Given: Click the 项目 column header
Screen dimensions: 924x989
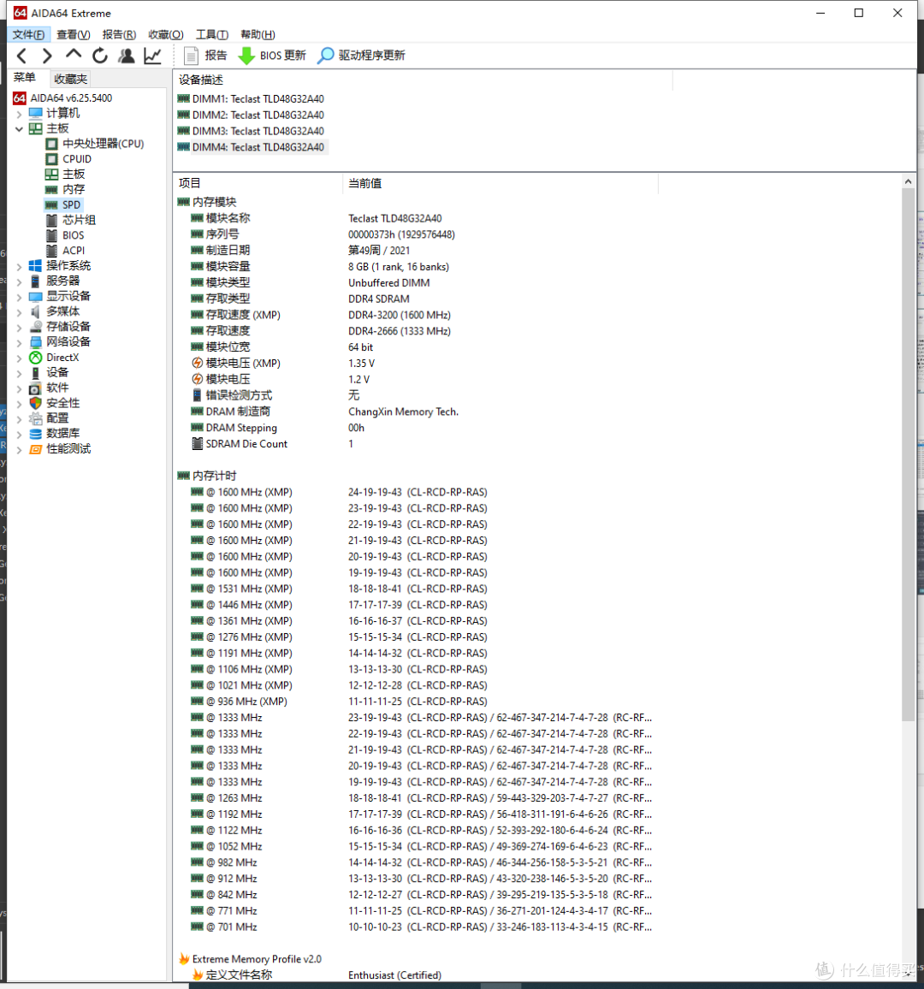Looking at the screenshot, I should point(258,184).
